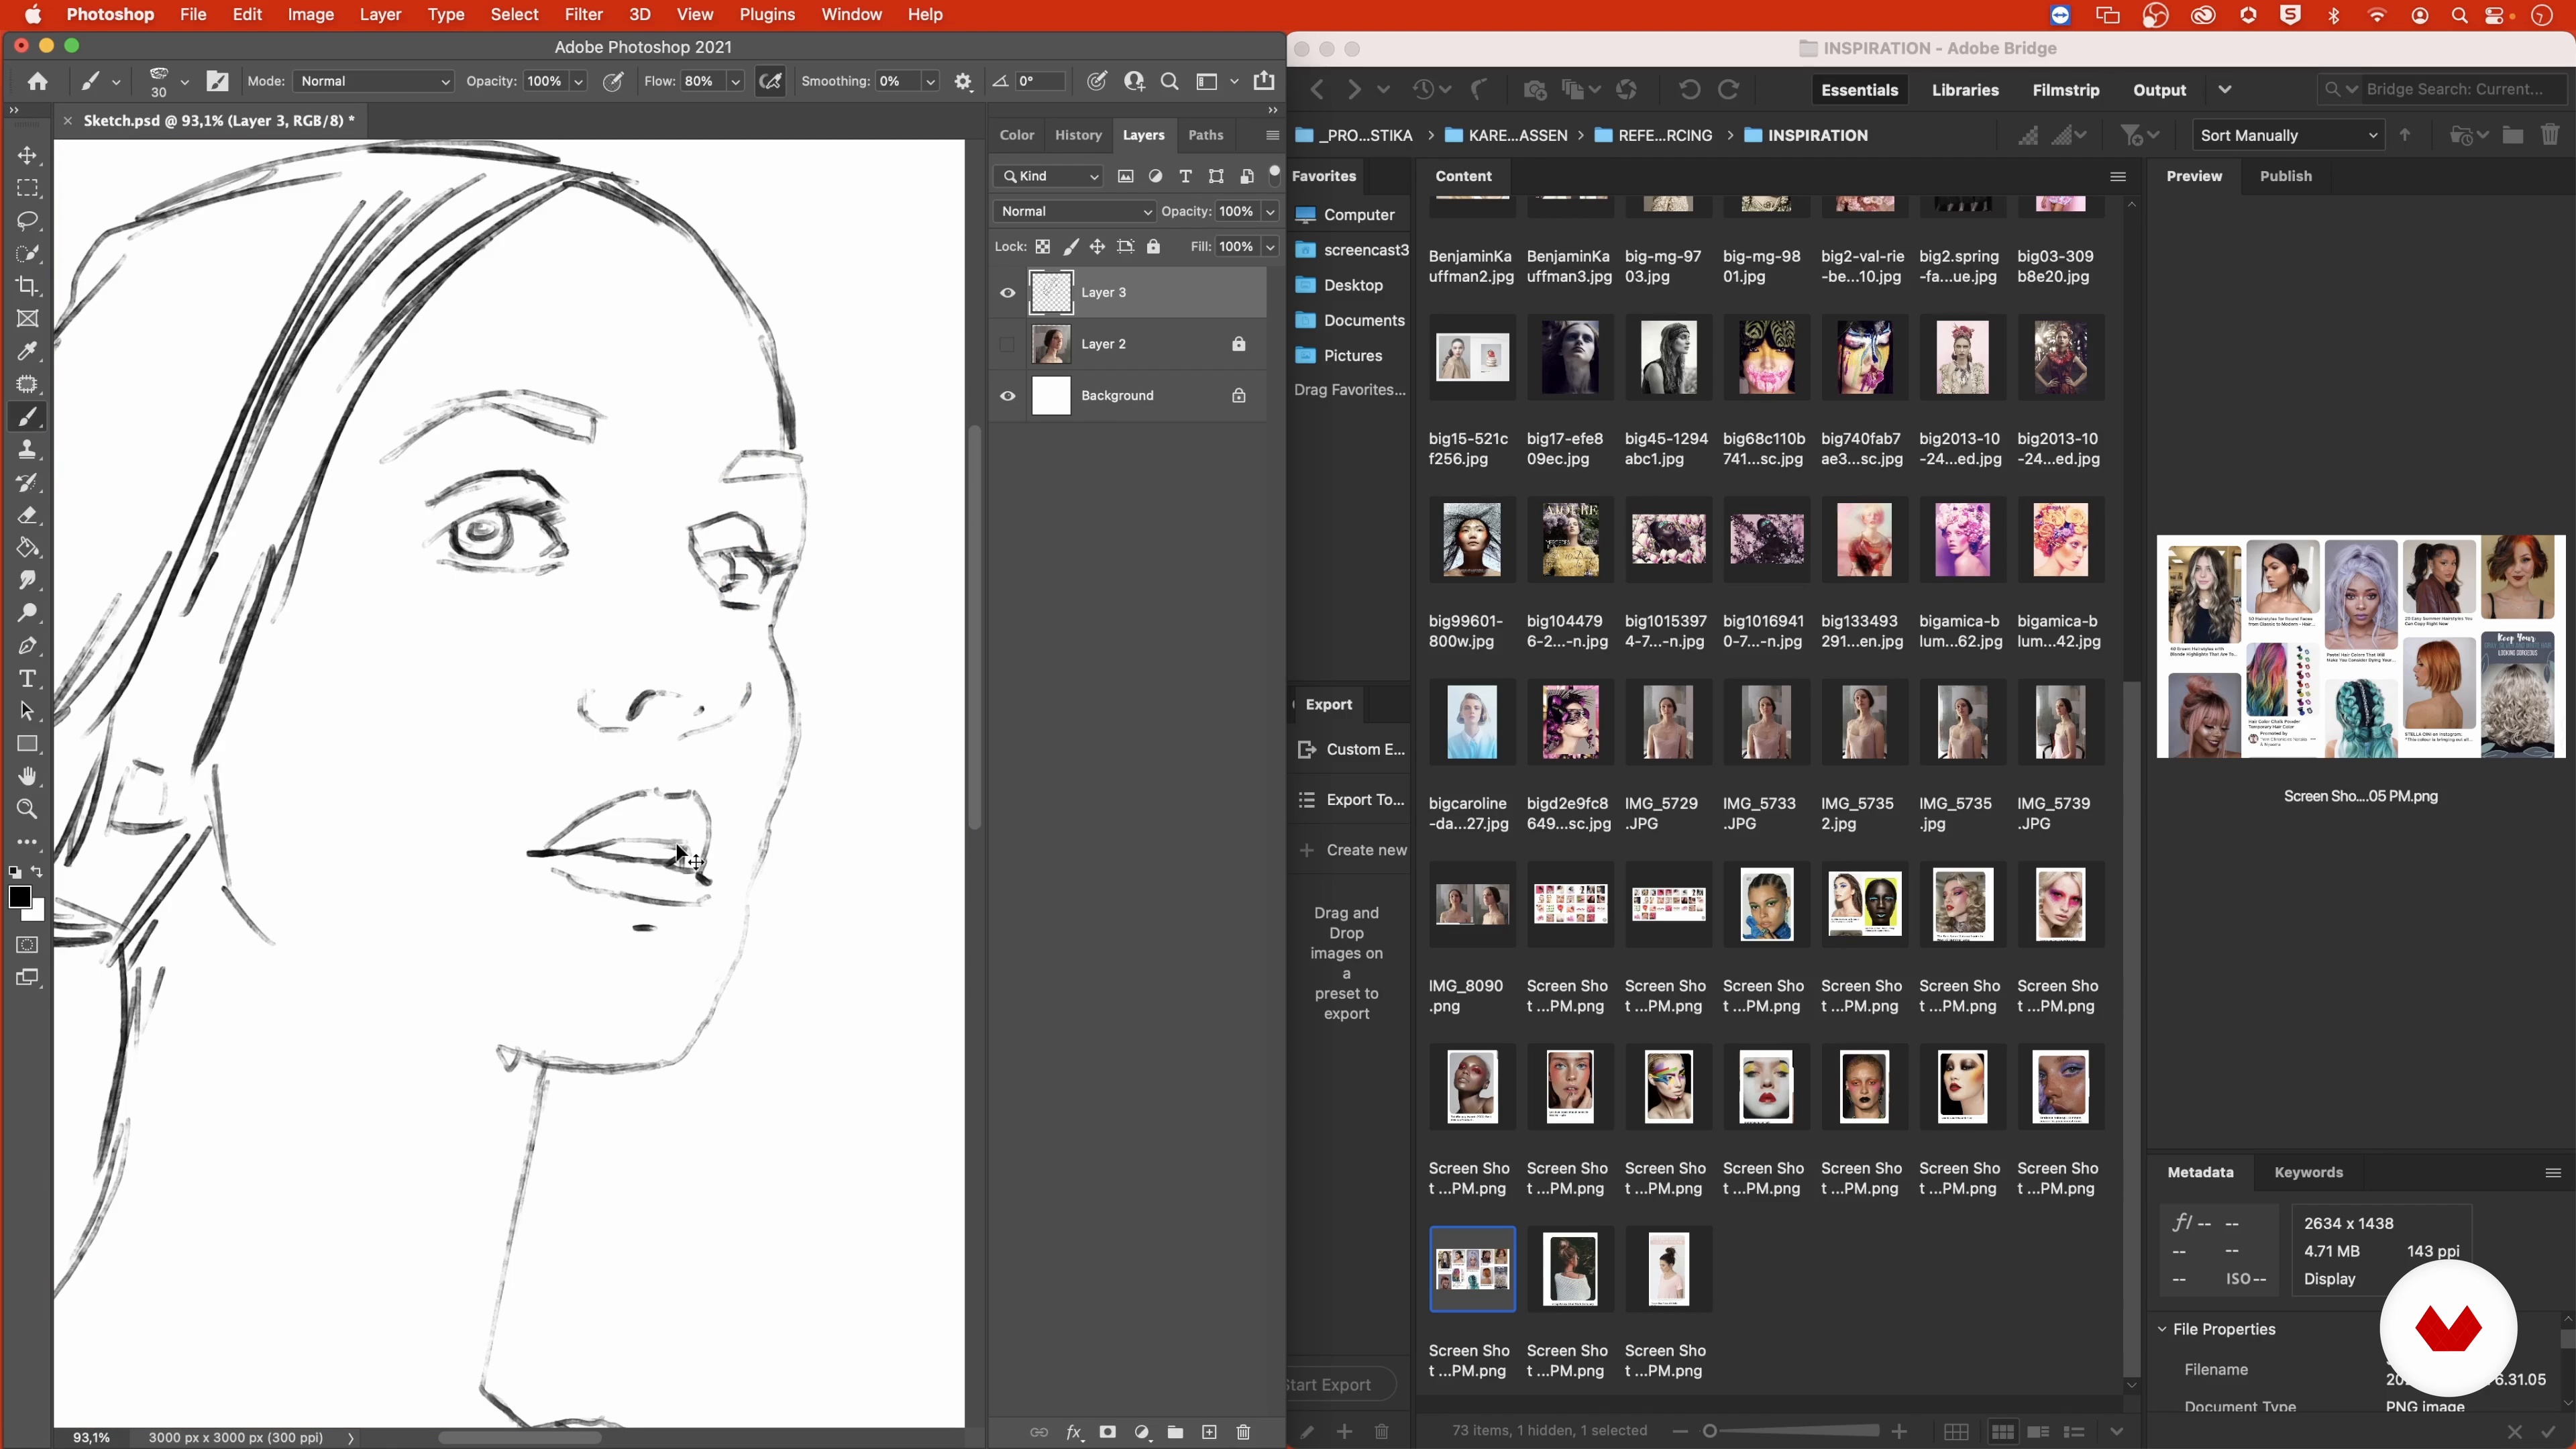Add layer style with fx icon
The image size is (2576, 1449).
pyautogui.click(x=1074, y=1433)
